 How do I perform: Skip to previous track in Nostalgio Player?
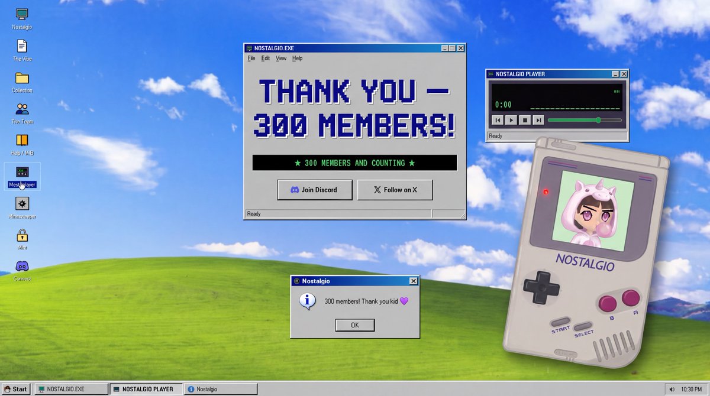pyautogui.click(x=498, y=120)
